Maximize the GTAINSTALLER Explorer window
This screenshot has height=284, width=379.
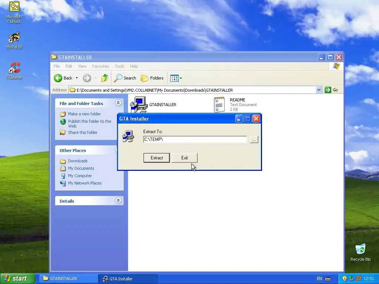(330, 57)
